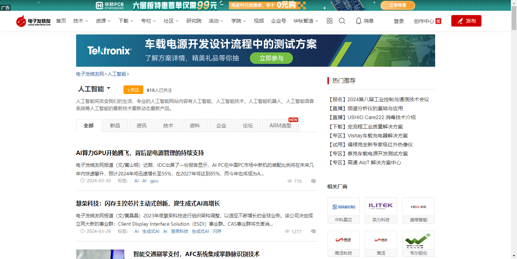Click the orange +关注 follow button
This screenshot has height=259, width=517.
click(133, 90)
